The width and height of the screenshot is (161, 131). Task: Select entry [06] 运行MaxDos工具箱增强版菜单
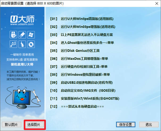point(79,59)
